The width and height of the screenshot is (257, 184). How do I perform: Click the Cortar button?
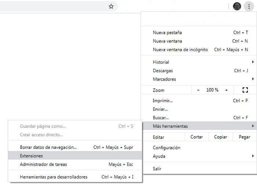197,137
